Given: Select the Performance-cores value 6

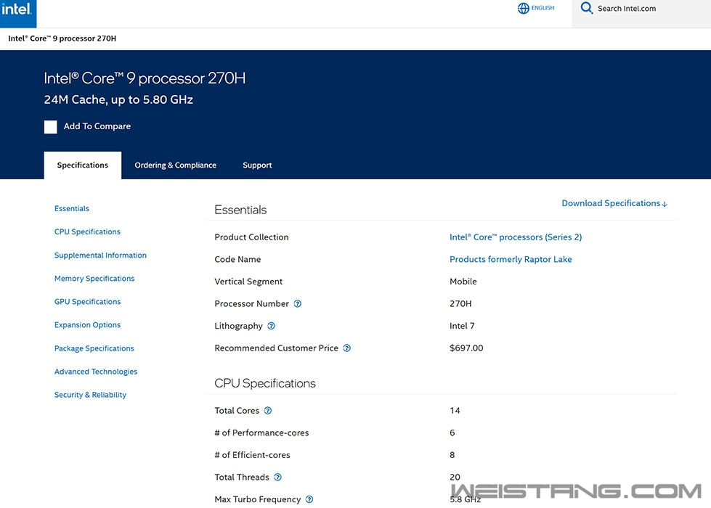Looking at the screenshot, I should [452, 433].
